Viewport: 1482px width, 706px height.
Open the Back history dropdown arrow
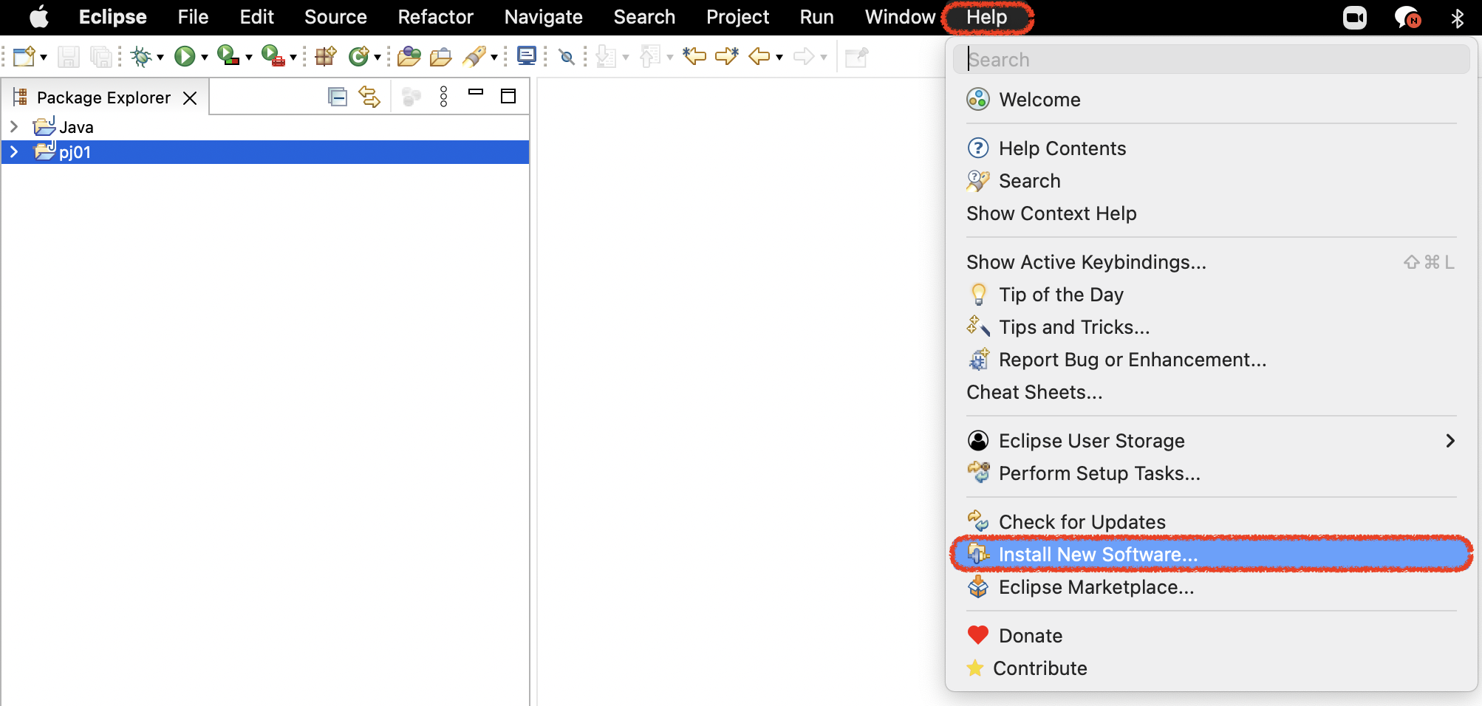point(779,58)
